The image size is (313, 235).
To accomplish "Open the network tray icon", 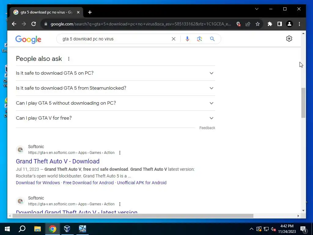I will [266, 229].
